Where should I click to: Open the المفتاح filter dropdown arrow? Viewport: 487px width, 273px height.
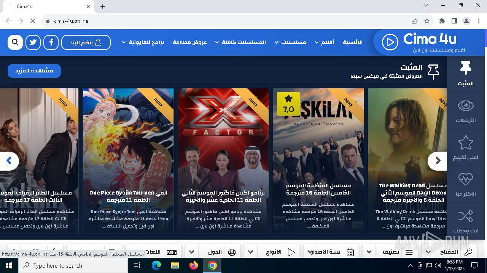point(428,252)
